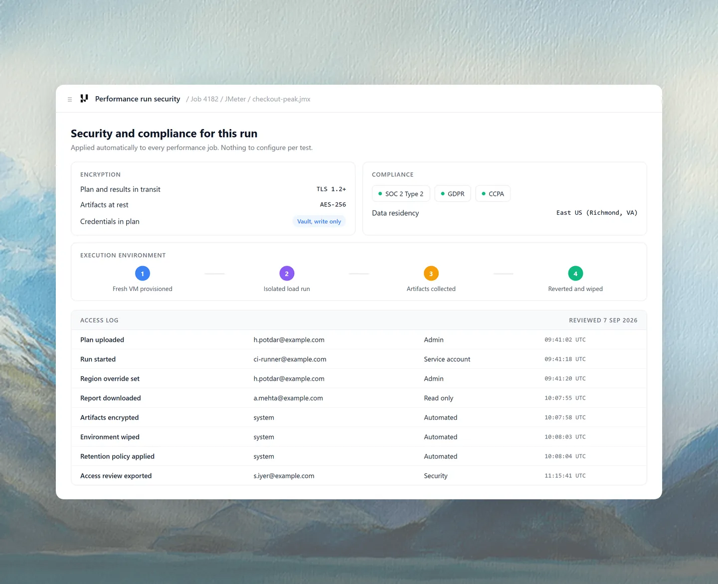Open checkout-peak.jmx in the breadcrumb
This screenshot has width=718, height=584.
[x=281, y=99]
